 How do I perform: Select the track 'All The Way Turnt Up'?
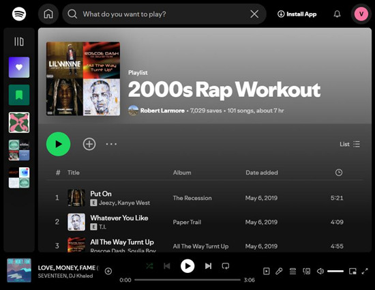pos(122,242)
